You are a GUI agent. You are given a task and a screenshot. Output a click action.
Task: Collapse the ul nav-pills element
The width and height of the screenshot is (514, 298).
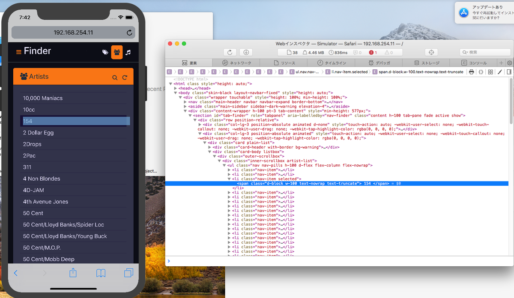pos(224,165)
